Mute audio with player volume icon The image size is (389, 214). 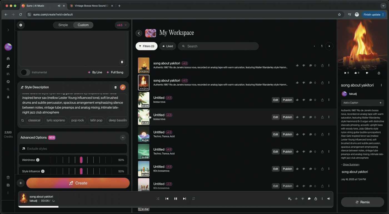point(329,199)
